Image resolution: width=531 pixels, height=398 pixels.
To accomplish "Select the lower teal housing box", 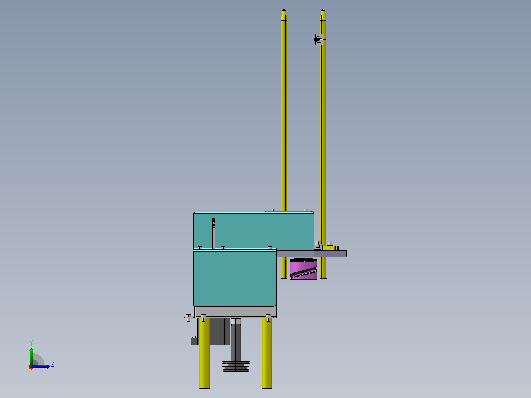I will pos(234,278).
